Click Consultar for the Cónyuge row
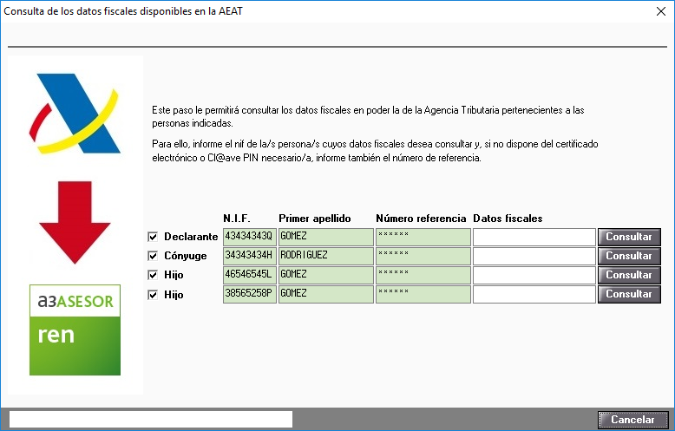 tap(629, 256)
